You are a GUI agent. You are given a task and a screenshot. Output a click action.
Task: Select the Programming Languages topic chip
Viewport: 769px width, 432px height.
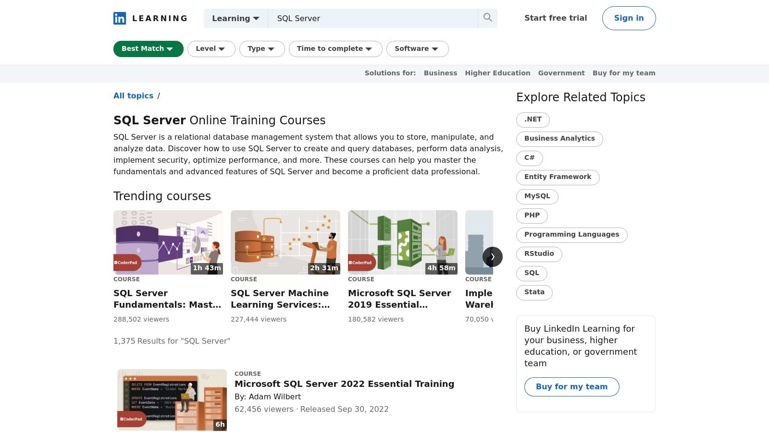tap(572, 235)
